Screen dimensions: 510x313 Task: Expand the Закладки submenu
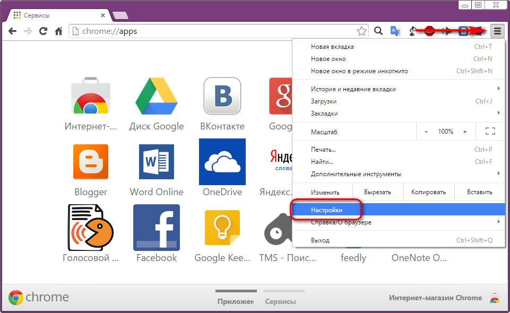399,113
